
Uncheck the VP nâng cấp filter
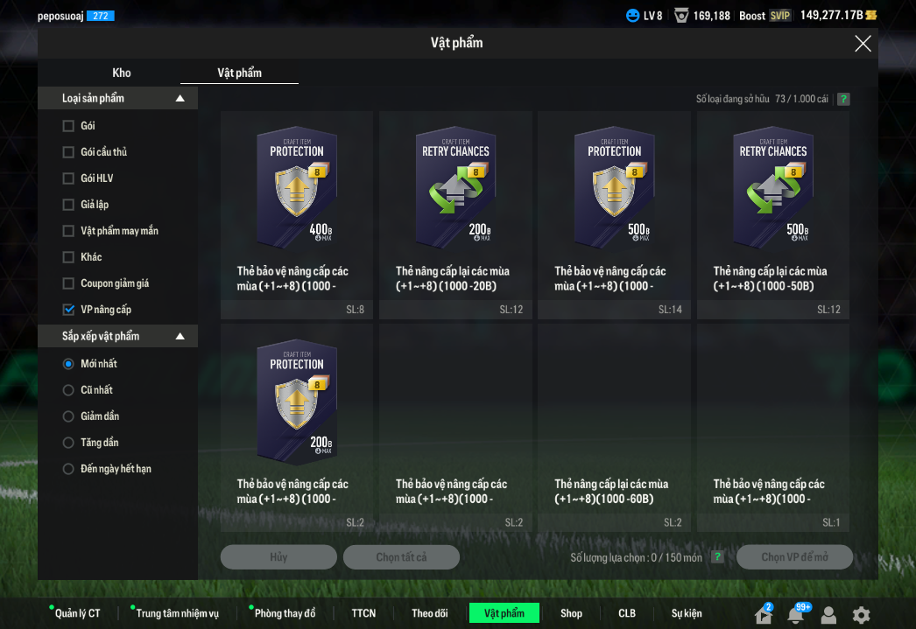point(68,310)
